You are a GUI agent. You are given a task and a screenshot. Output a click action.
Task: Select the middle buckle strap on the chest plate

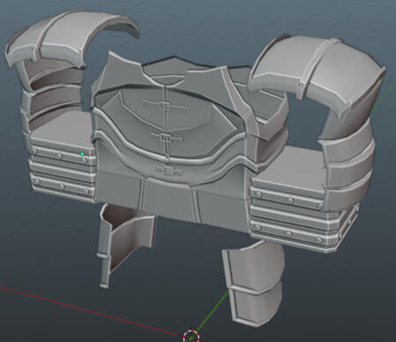tap(167, 138)
